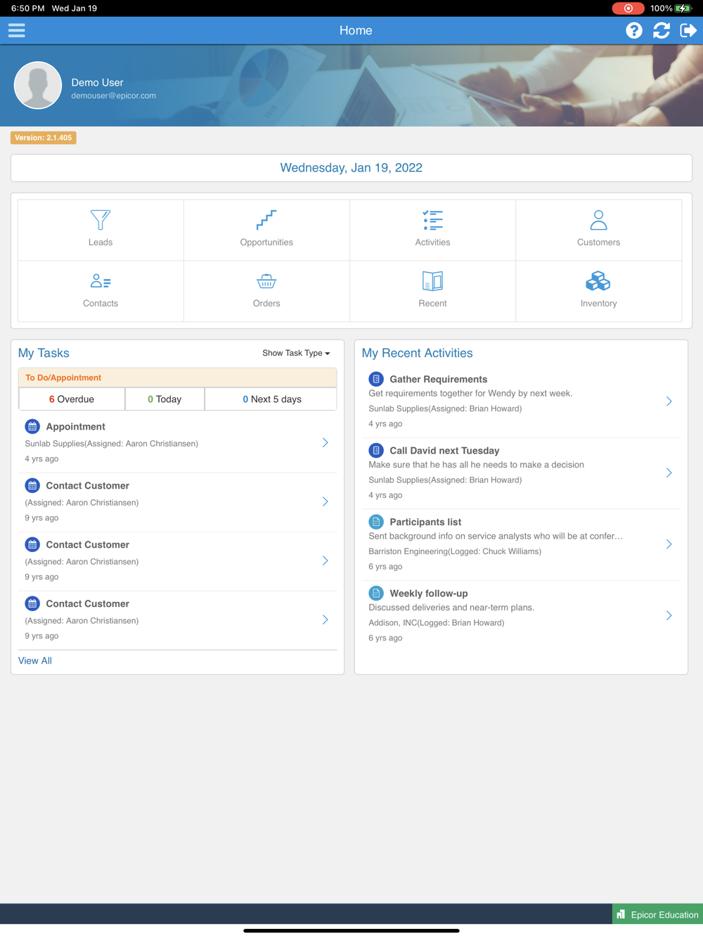This screenshot has width=703, height=938.
Task: Click the View All tasks link
Action: [x=35, y=660]
